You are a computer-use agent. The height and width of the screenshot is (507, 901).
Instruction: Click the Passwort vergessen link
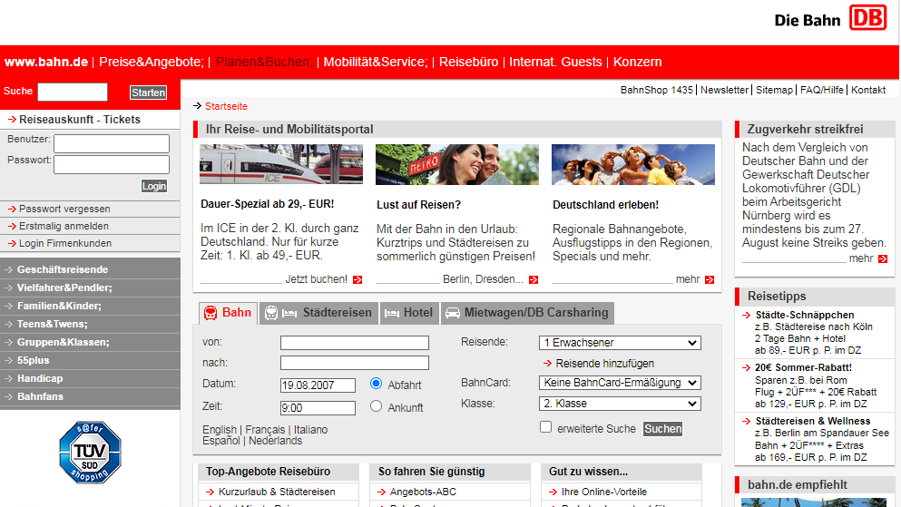64,209
